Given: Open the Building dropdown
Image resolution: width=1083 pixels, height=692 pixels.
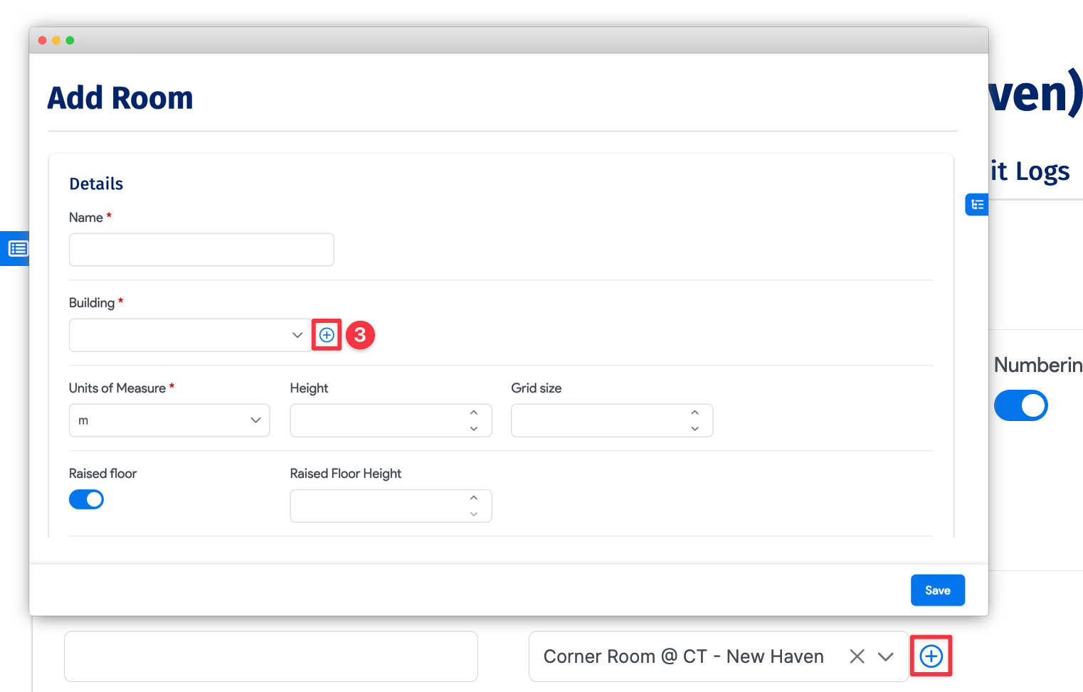Looking at the screenshot, I should [x=190, y=335].
